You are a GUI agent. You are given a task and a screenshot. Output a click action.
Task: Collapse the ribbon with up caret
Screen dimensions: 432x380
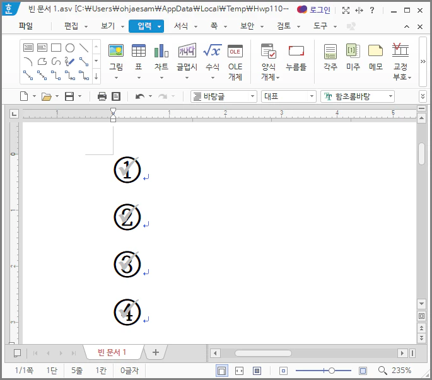[407, 26]
